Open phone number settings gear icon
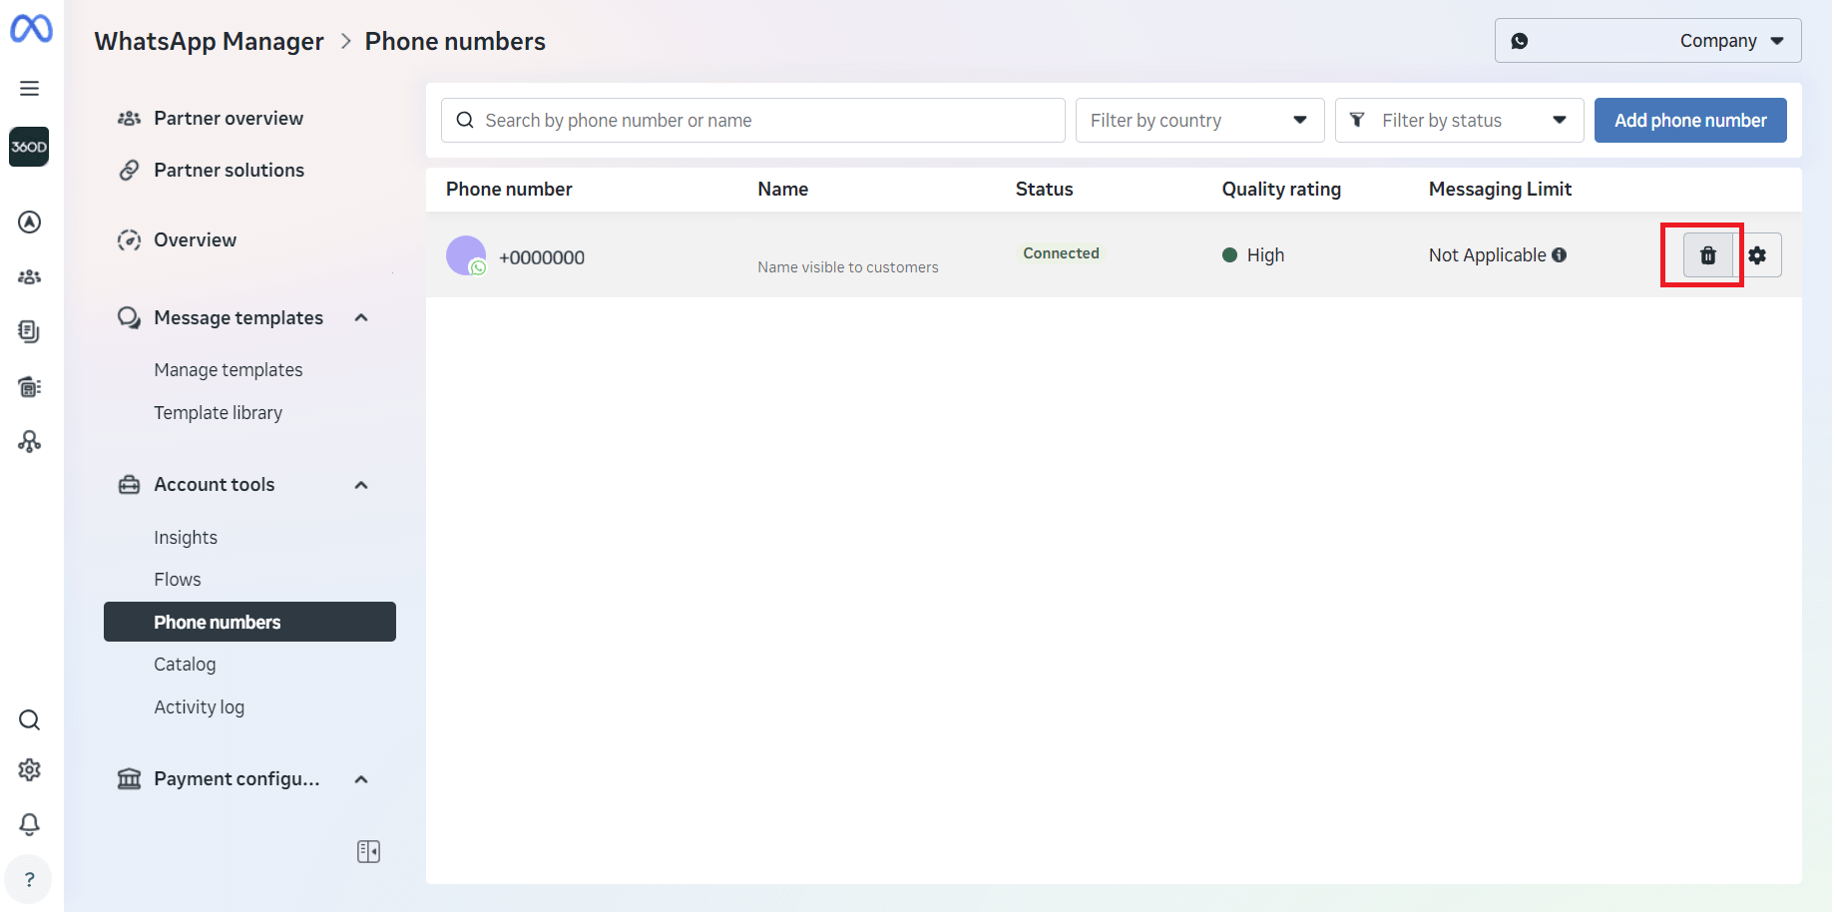This screenshot has width=1835, height=912. (1757, 255)
